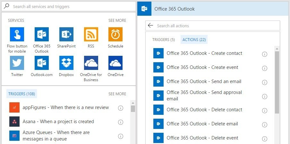Switch to the TRIGGERS (5) tab
This screenshot has width=290, height=144.
tap(164, 39)
